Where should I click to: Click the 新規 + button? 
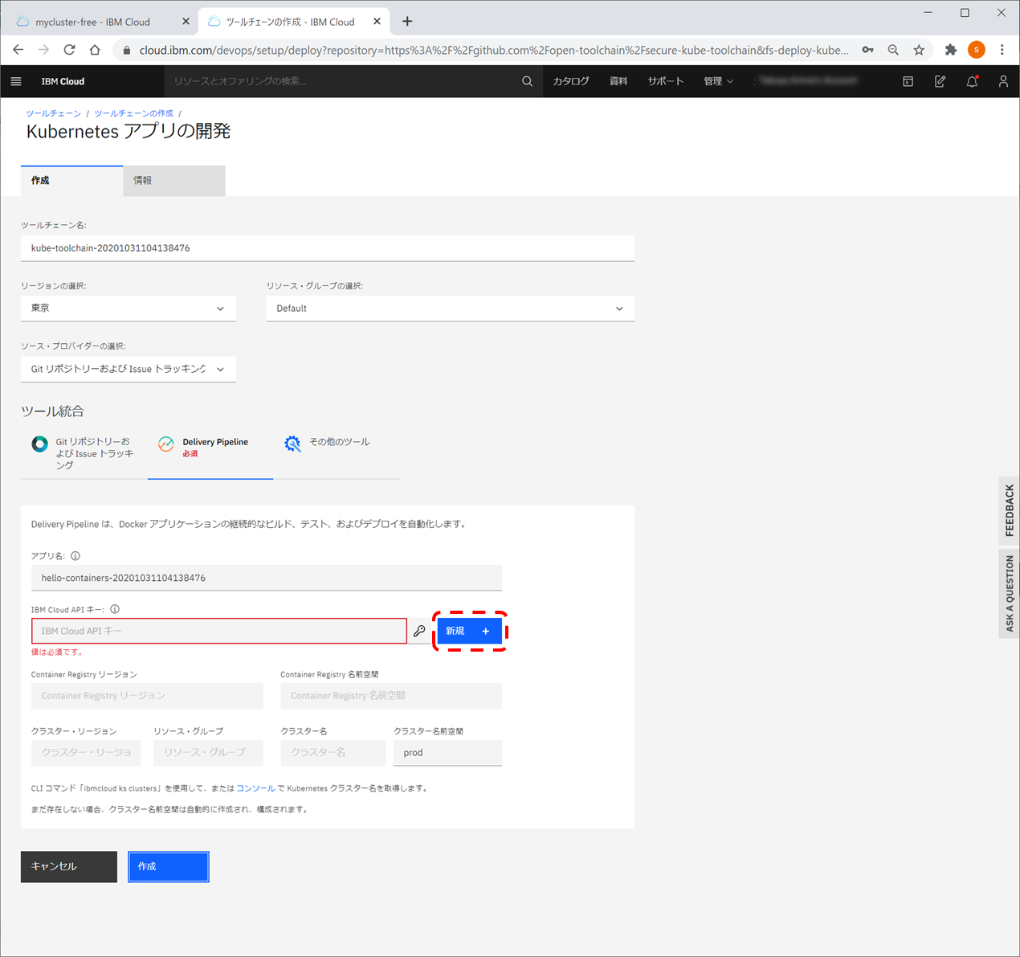click(x=470, y=631)
